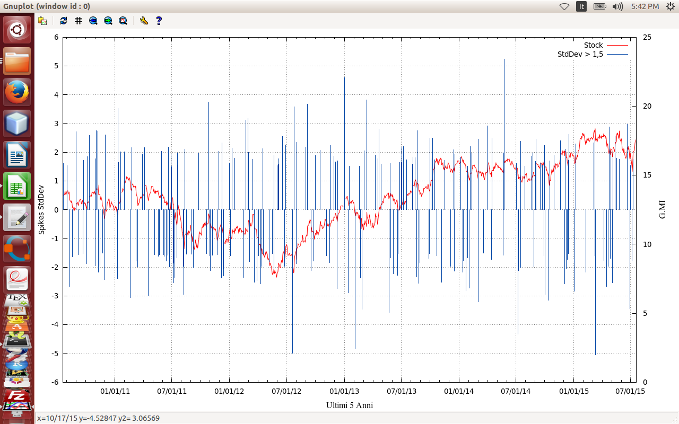The image size is (679, 424).
Task: Apply next zoom with green arrow magnifier
Action: coord(108,21)
